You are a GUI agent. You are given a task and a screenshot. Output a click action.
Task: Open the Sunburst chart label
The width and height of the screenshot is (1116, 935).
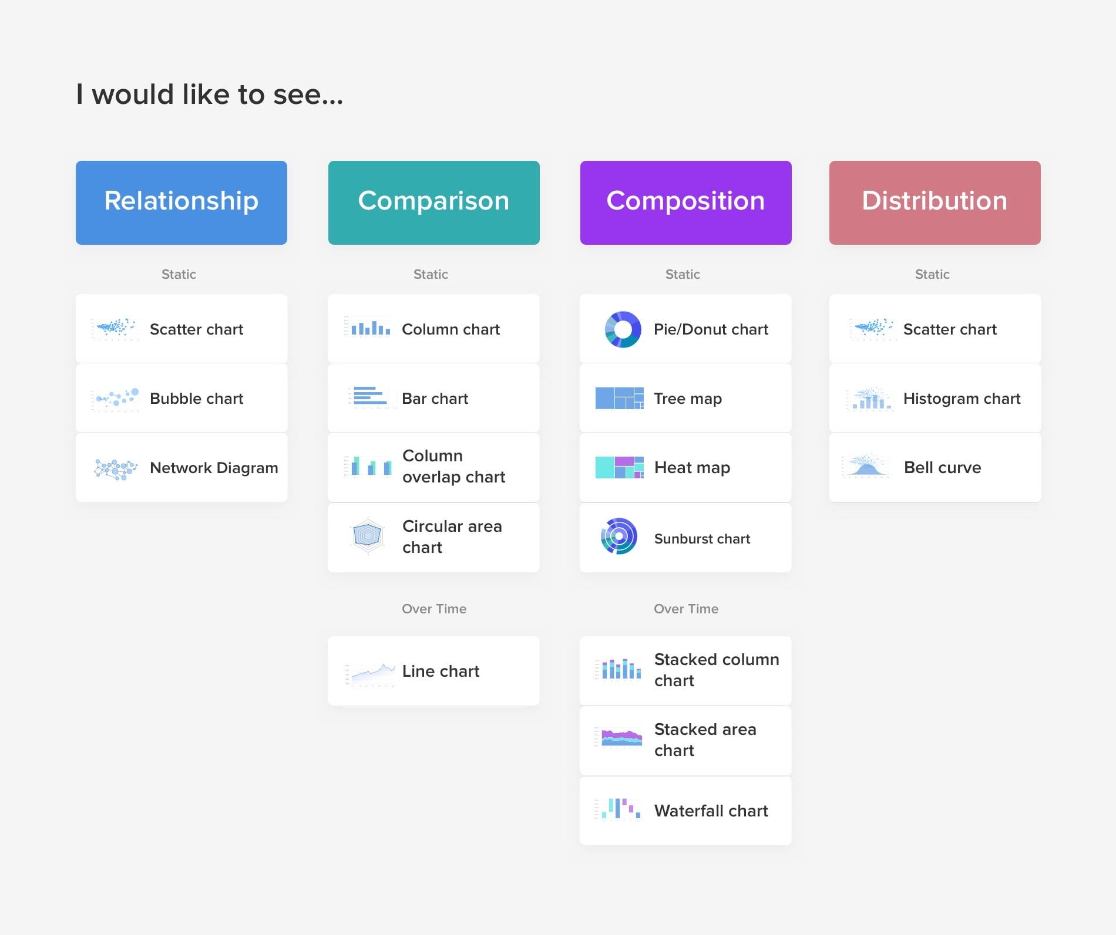(x=702, y=539)
